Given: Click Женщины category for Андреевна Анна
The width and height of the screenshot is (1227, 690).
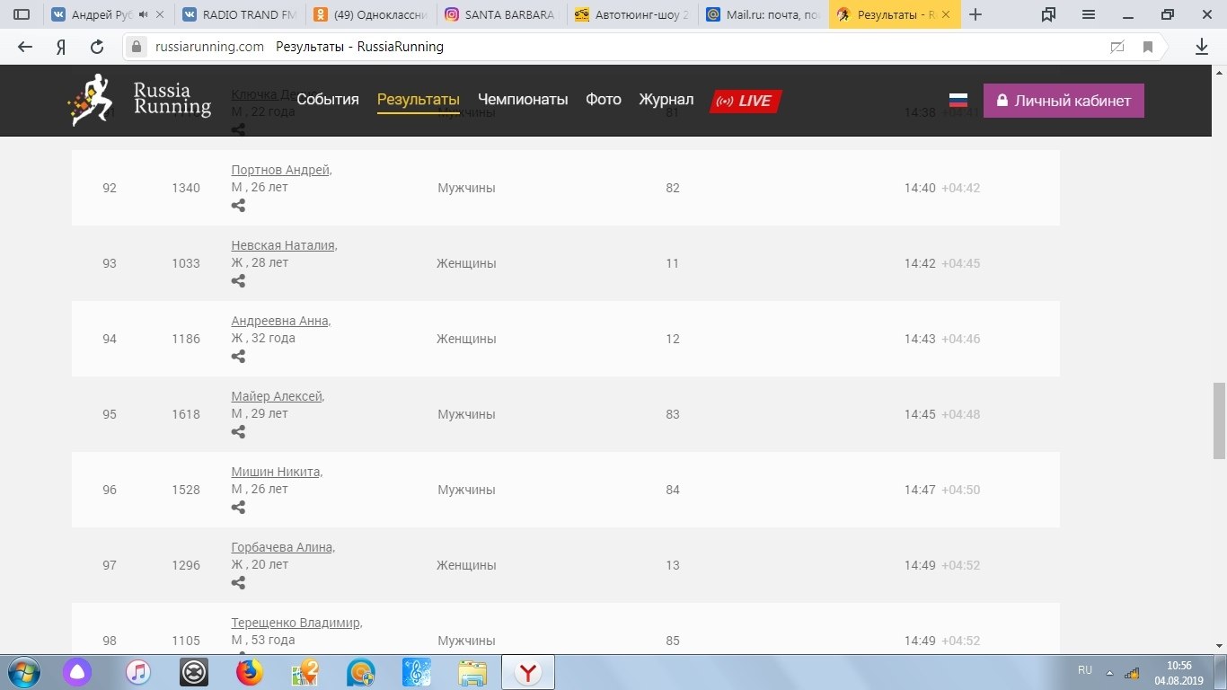Looking at the screenshot, I should [x=466, y=339].
